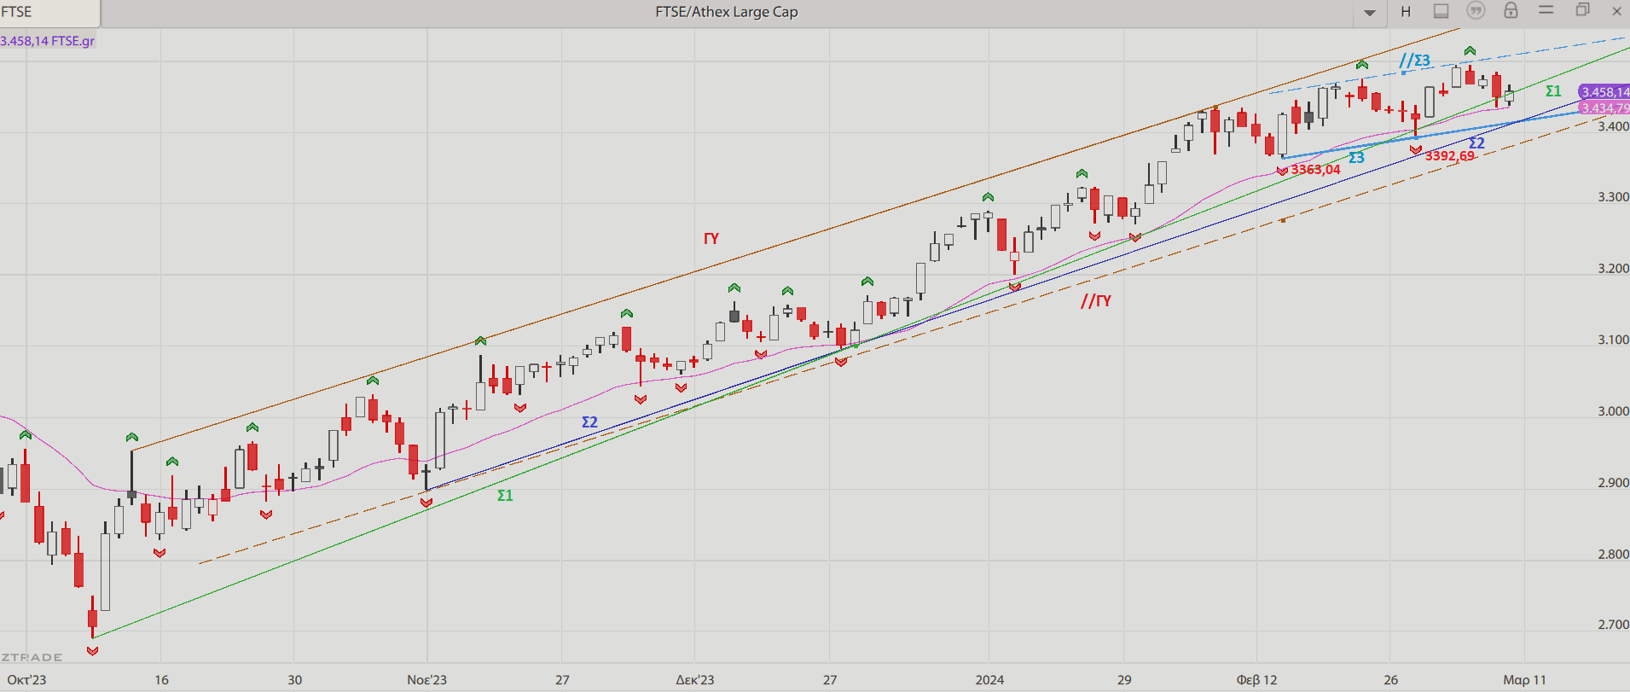Click the //ΓΥ parallel line label
This screenshot has width=1630, height=692.
[1096, 300]
